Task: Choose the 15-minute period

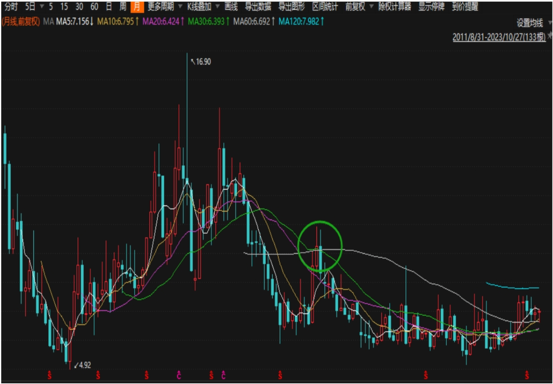Action: pyautogui.click(x=64, y=6)
